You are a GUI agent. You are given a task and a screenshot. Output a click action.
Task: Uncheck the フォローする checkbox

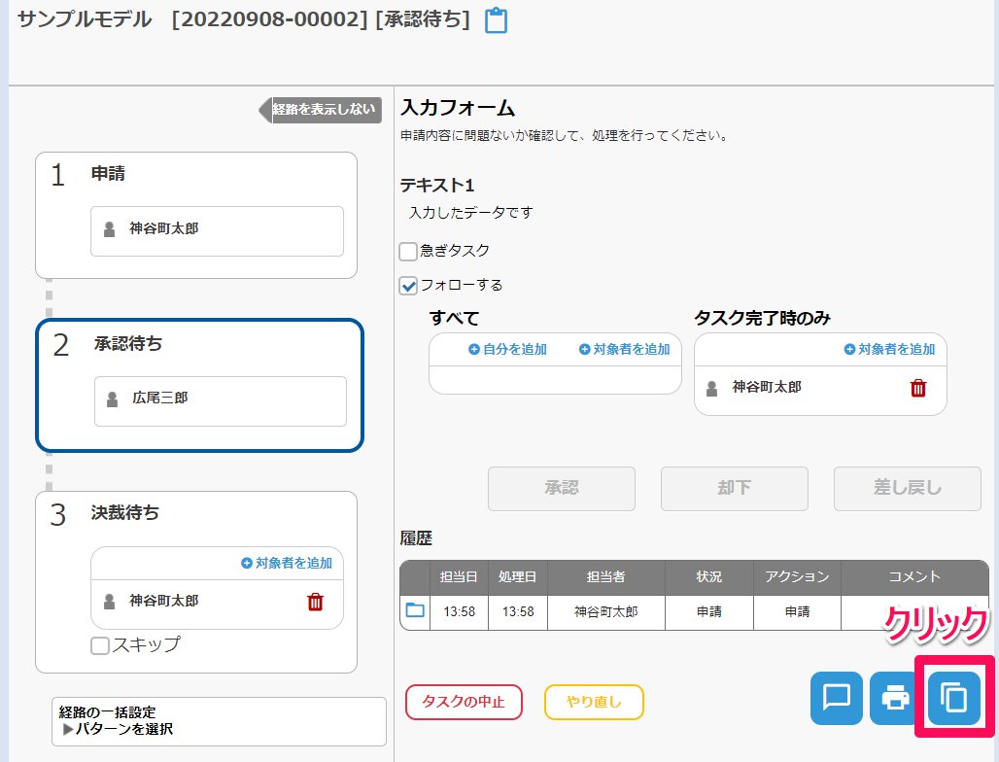coord(409,286)
